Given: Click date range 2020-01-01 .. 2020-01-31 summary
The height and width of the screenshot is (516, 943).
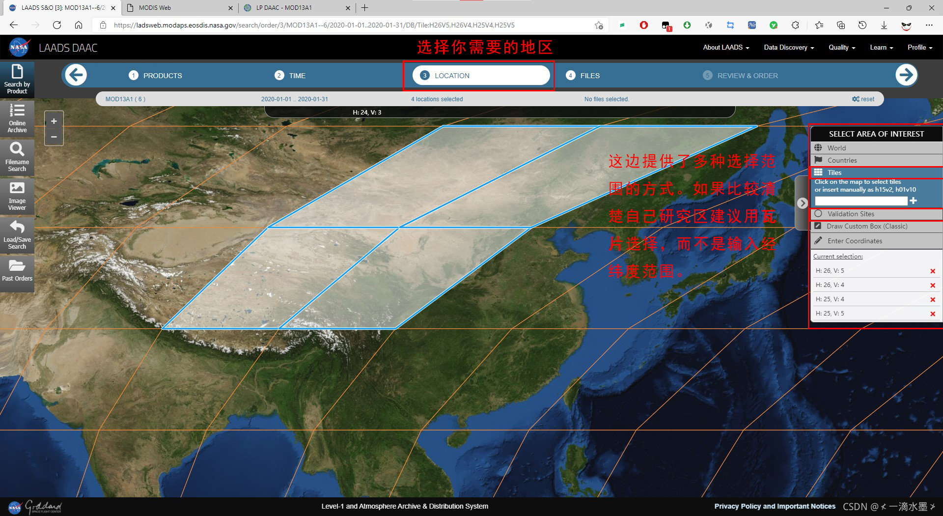Looking at the screenshot, I should click(x=295, y=99).
